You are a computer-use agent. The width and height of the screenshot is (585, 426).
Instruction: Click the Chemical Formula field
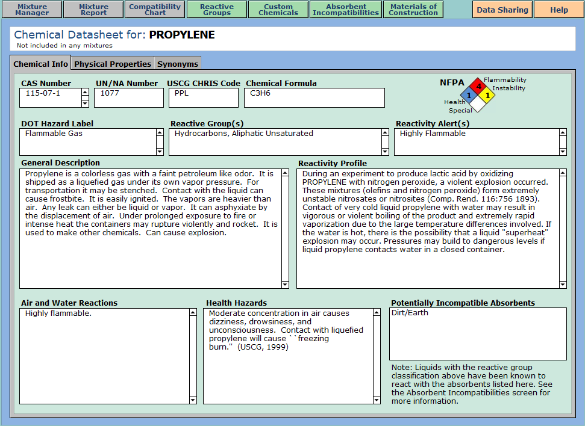pos(314,97)
